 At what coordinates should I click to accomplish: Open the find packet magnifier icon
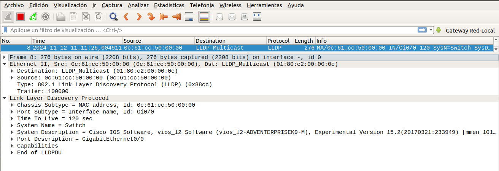tap(113, 17)
